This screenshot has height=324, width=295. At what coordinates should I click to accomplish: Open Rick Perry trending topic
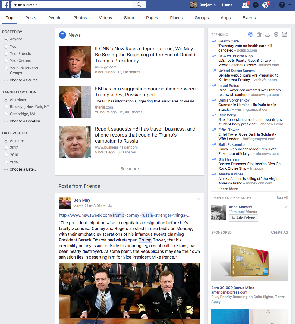click(x=227, y=115)
